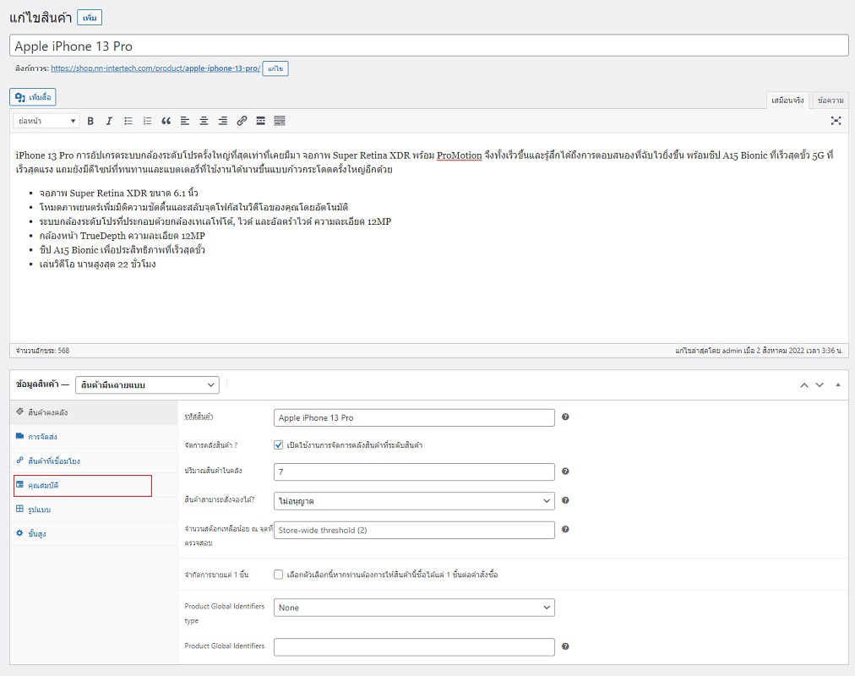855x676 pixels.
Task: Open the paragraph format dropdown
Action: [47, 121]
